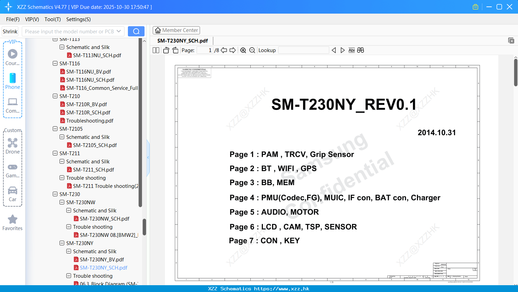Open the Settings(S) menu
The height and width of the screenshot is (292, 518).
pyautogui.click(x=79, y=19)
